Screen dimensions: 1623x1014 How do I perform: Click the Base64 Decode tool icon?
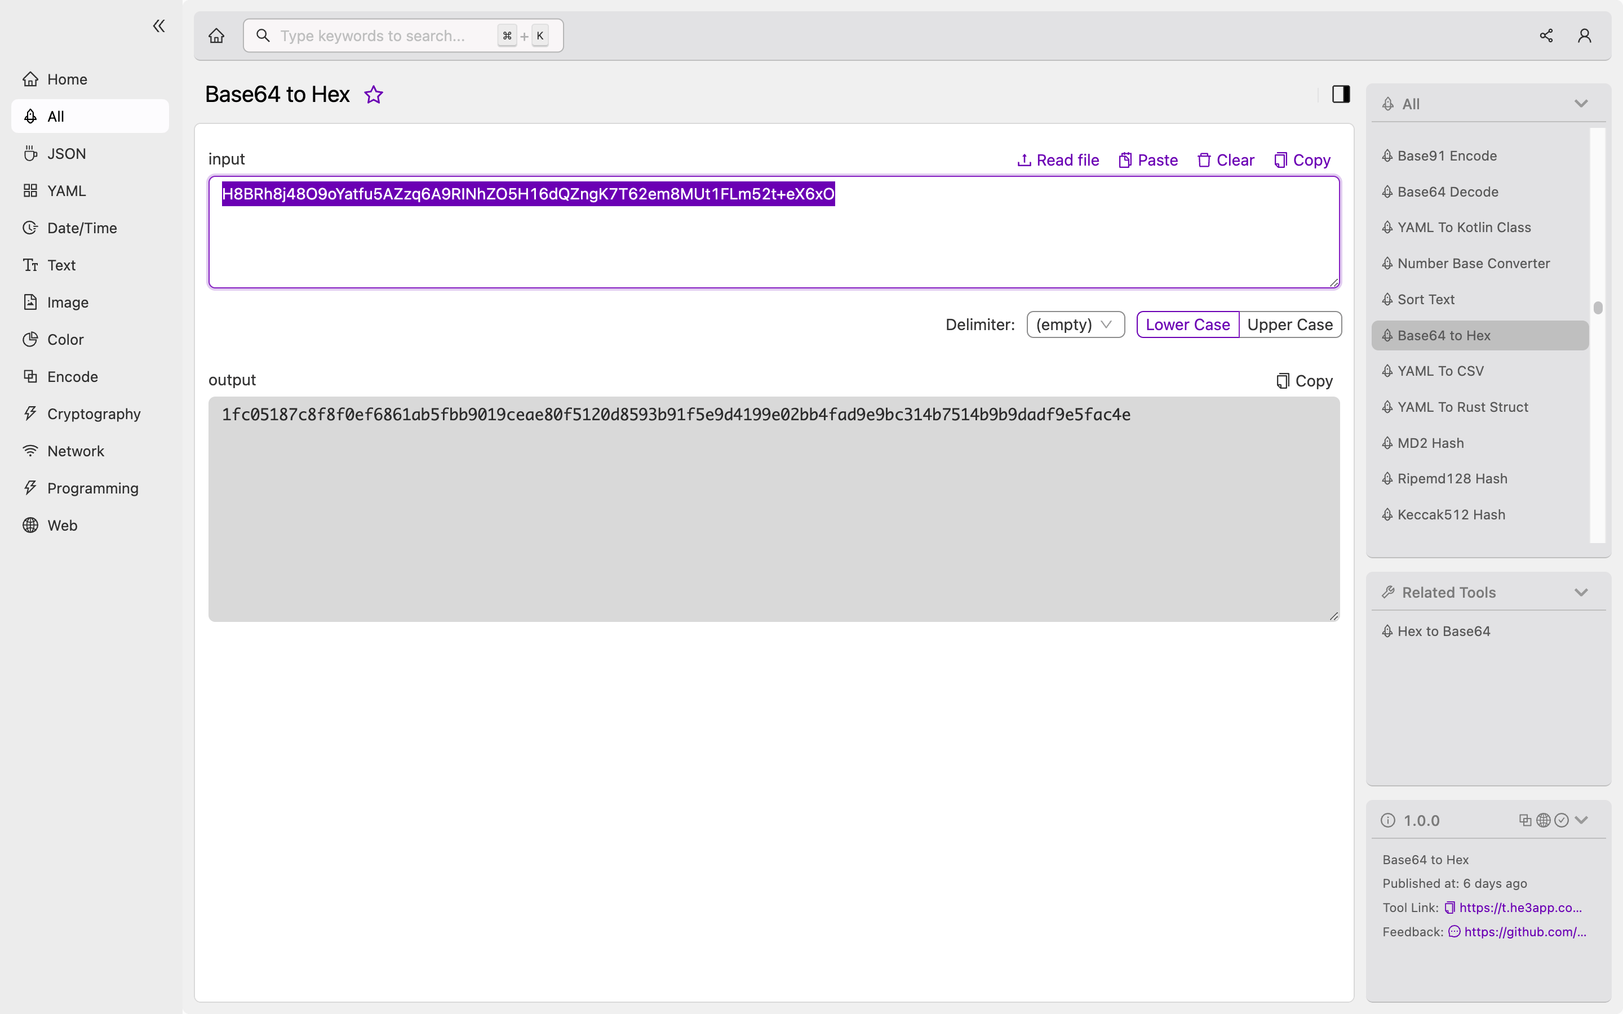coord(1388,192)
